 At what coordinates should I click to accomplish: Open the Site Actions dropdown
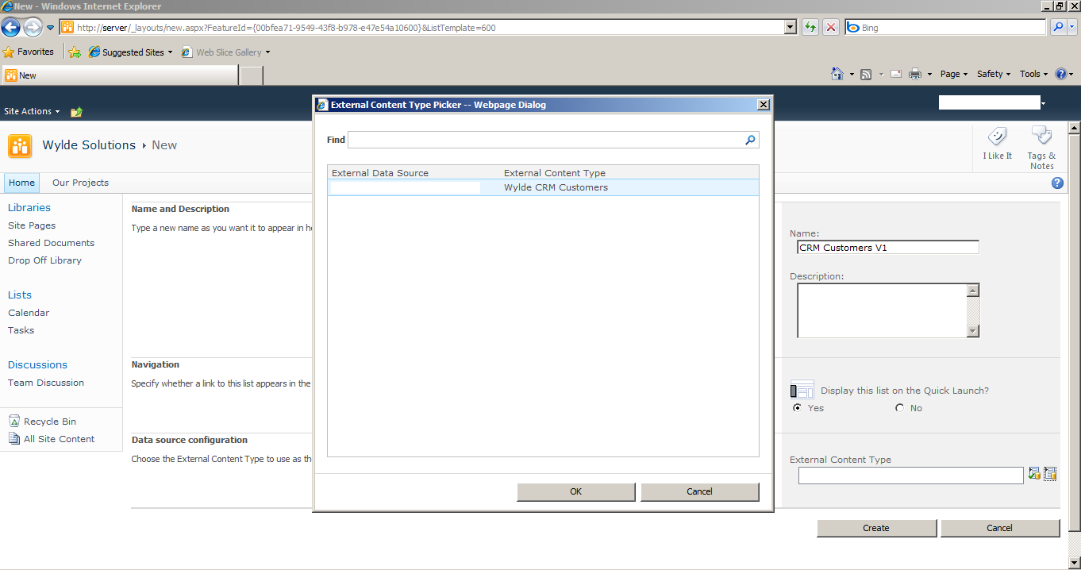coord(30,111)
